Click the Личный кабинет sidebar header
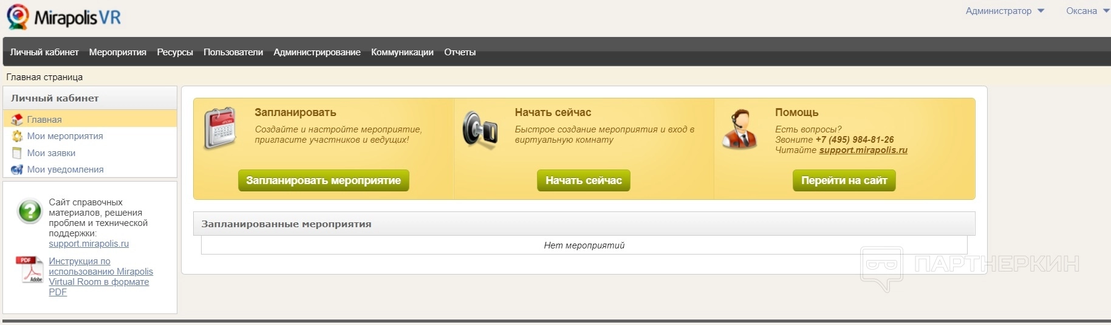The width and height of the screenshot is (1111, 325). click(90, 98)
